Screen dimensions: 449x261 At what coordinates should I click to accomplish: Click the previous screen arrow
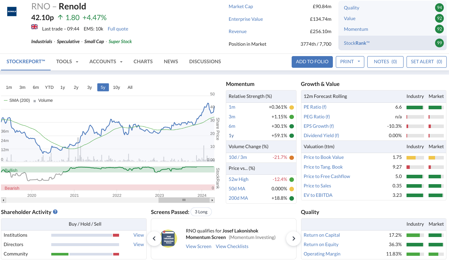coord(154,239)
